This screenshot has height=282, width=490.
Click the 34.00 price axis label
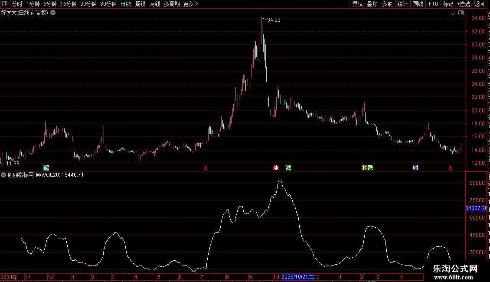coord(478,18)
